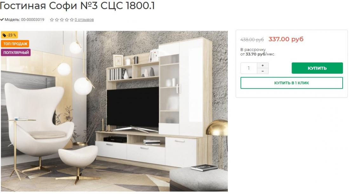This screenshot has height=194, width=349.
Task: Click the fourth rating star
Action: (67, 20)
